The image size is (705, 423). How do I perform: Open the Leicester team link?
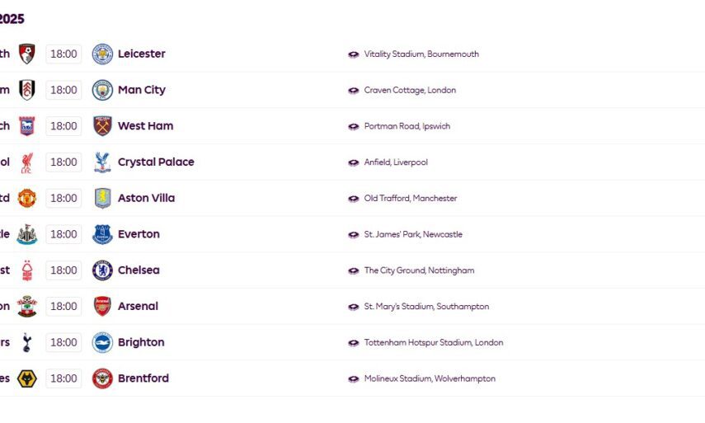(x=141, y=54)
